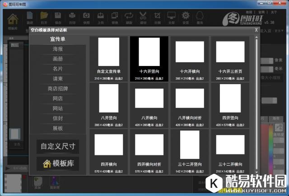
Task: Open 设置 from the toolbar
Action: coord(185,17)
